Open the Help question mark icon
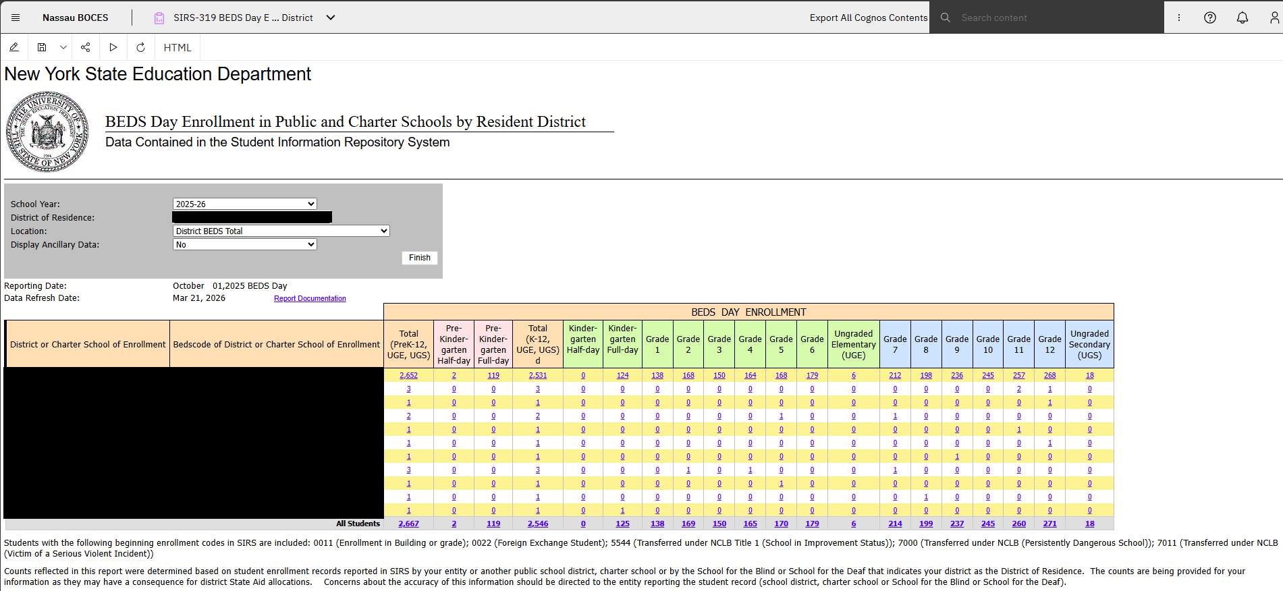The width and height of the screenshot is (1283, 591). [x=1210, y=18]
